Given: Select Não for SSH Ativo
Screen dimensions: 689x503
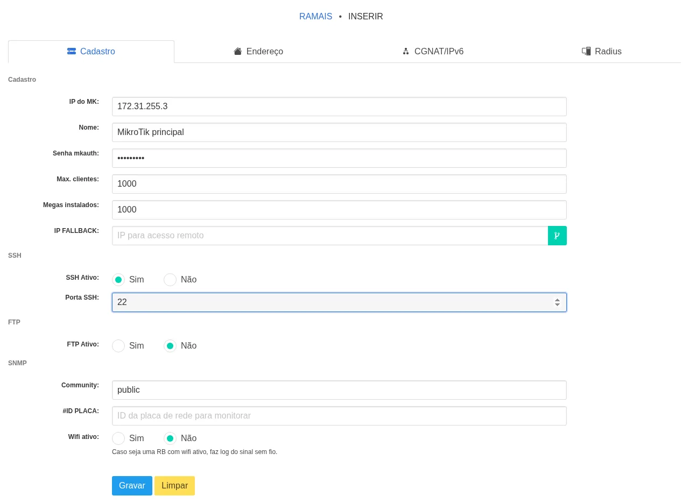Looking at the screenshot, I should (x=170, y=280).
